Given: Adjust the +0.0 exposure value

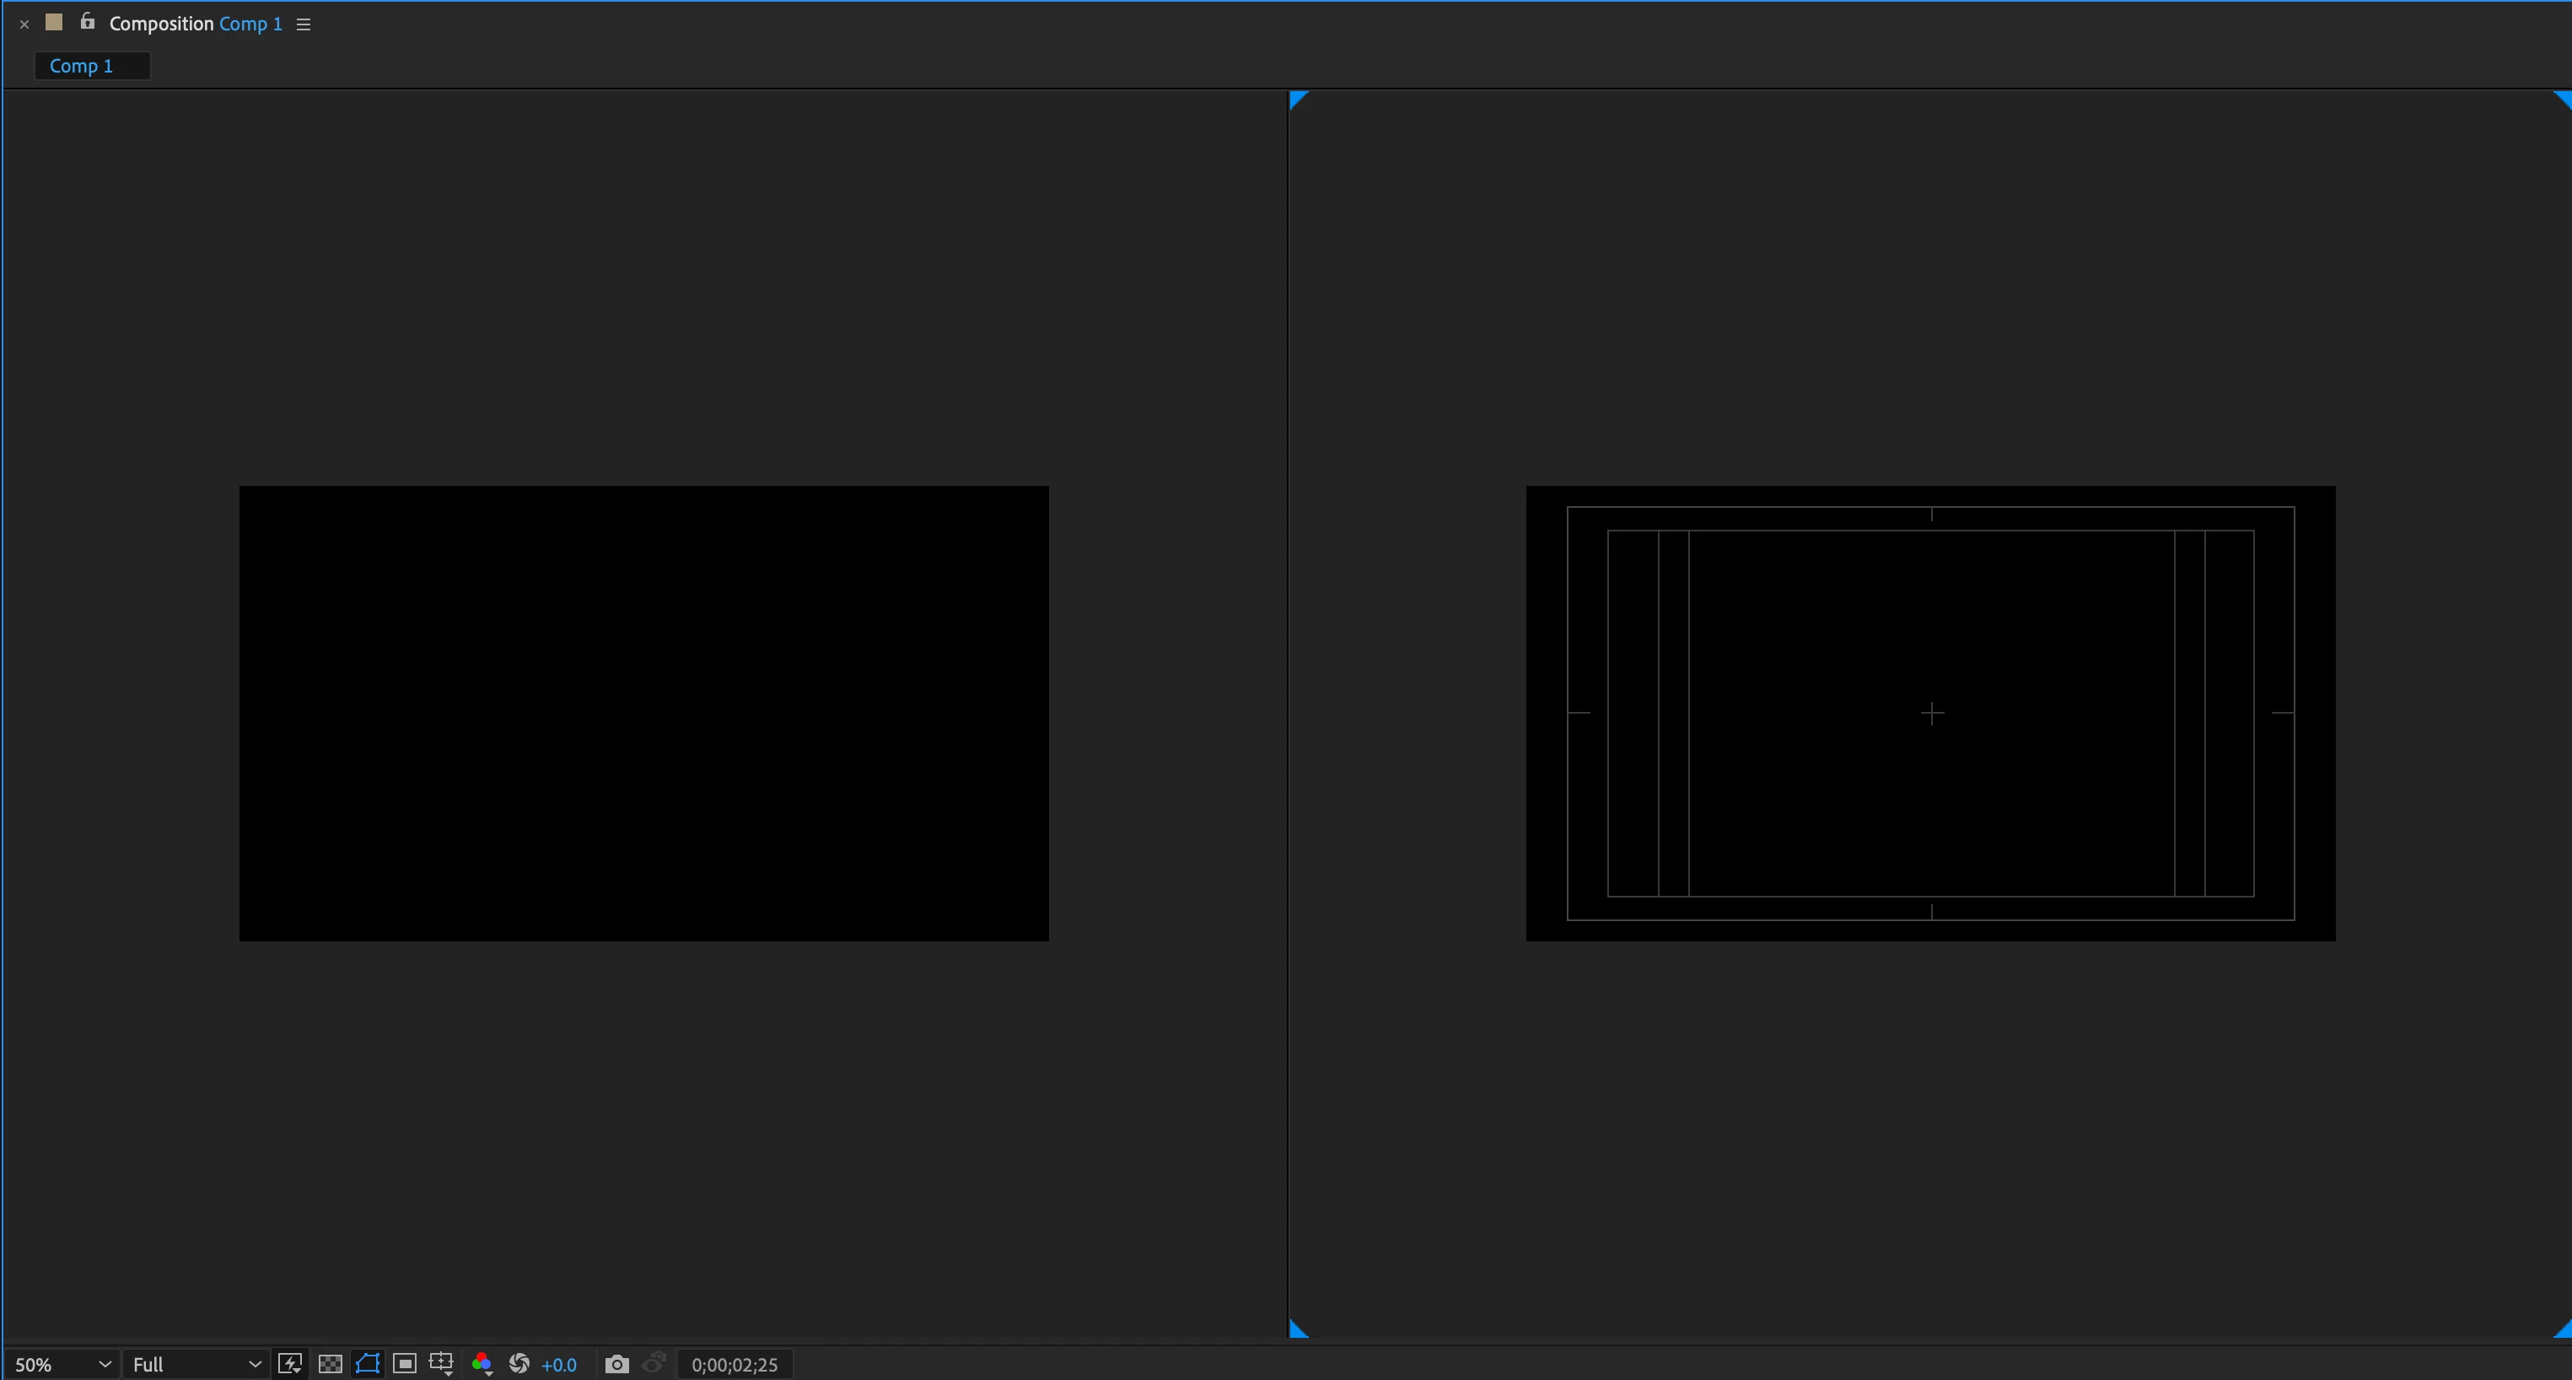Looking at the screenshot, I should [x=558, y=1364].
